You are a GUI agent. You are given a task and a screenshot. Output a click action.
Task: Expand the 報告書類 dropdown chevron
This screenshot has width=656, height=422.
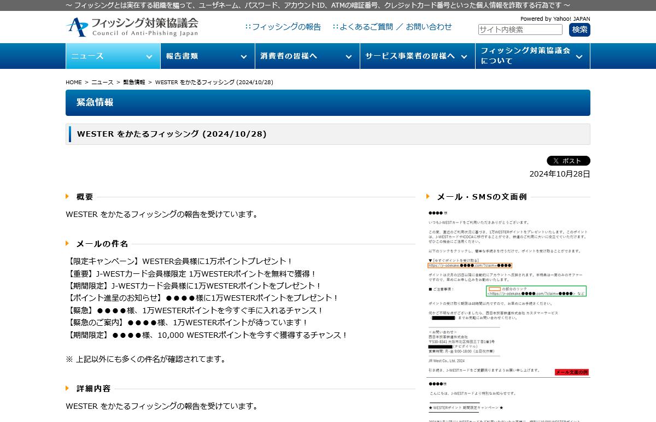[x=243, y=56]
